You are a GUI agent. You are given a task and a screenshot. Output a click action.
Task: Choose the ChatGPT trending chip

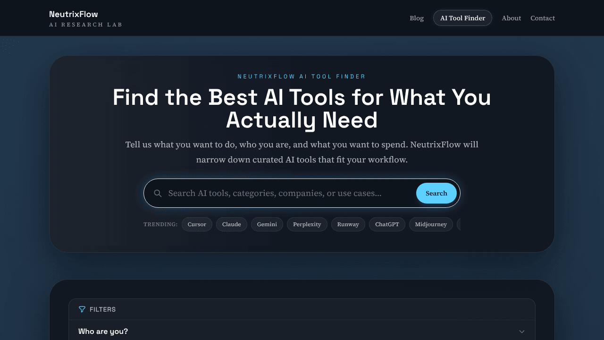(x=387, y=224)
